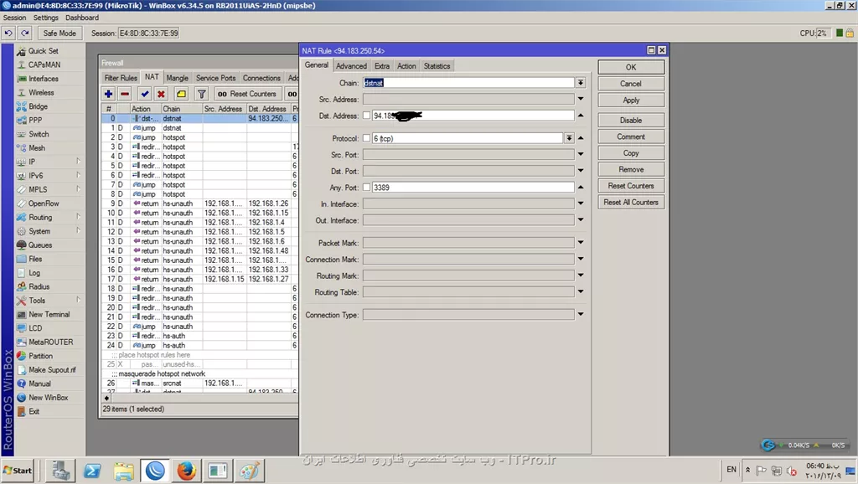
Task: Open Bridge section
Action: [38, 106]
